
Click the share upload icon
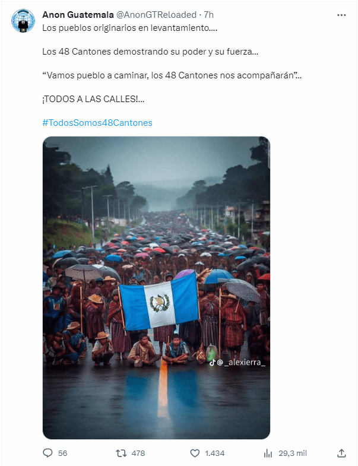tap(341, 453)
